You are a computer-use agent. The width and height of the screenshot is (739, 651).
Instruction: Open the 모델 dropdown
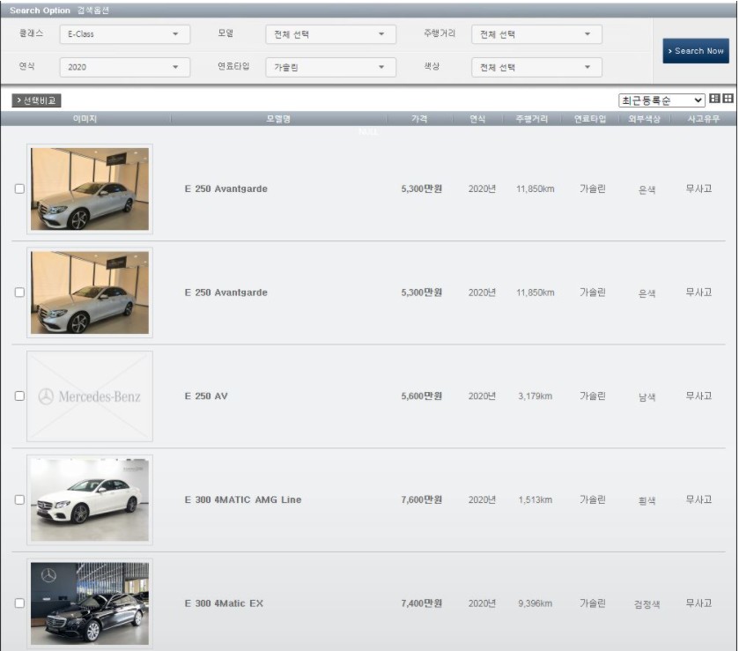331,34
